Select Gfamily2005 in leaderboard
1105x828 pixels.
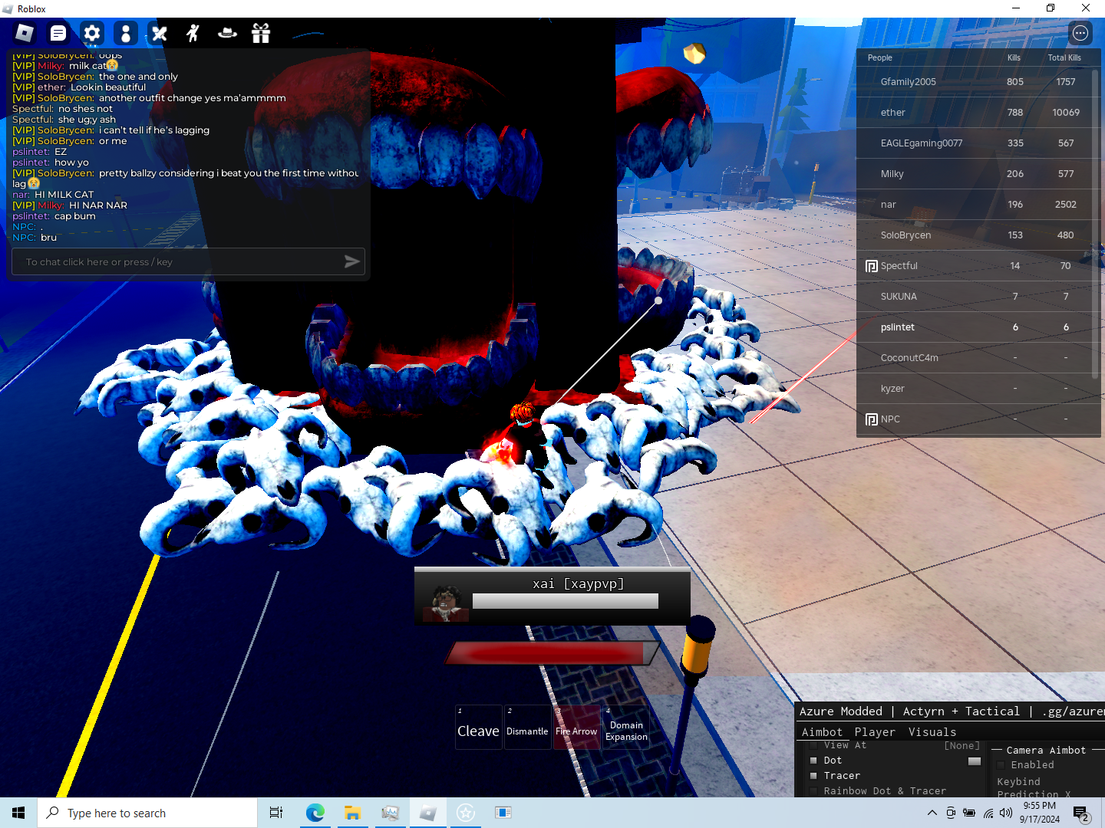(x=978, y=82)
